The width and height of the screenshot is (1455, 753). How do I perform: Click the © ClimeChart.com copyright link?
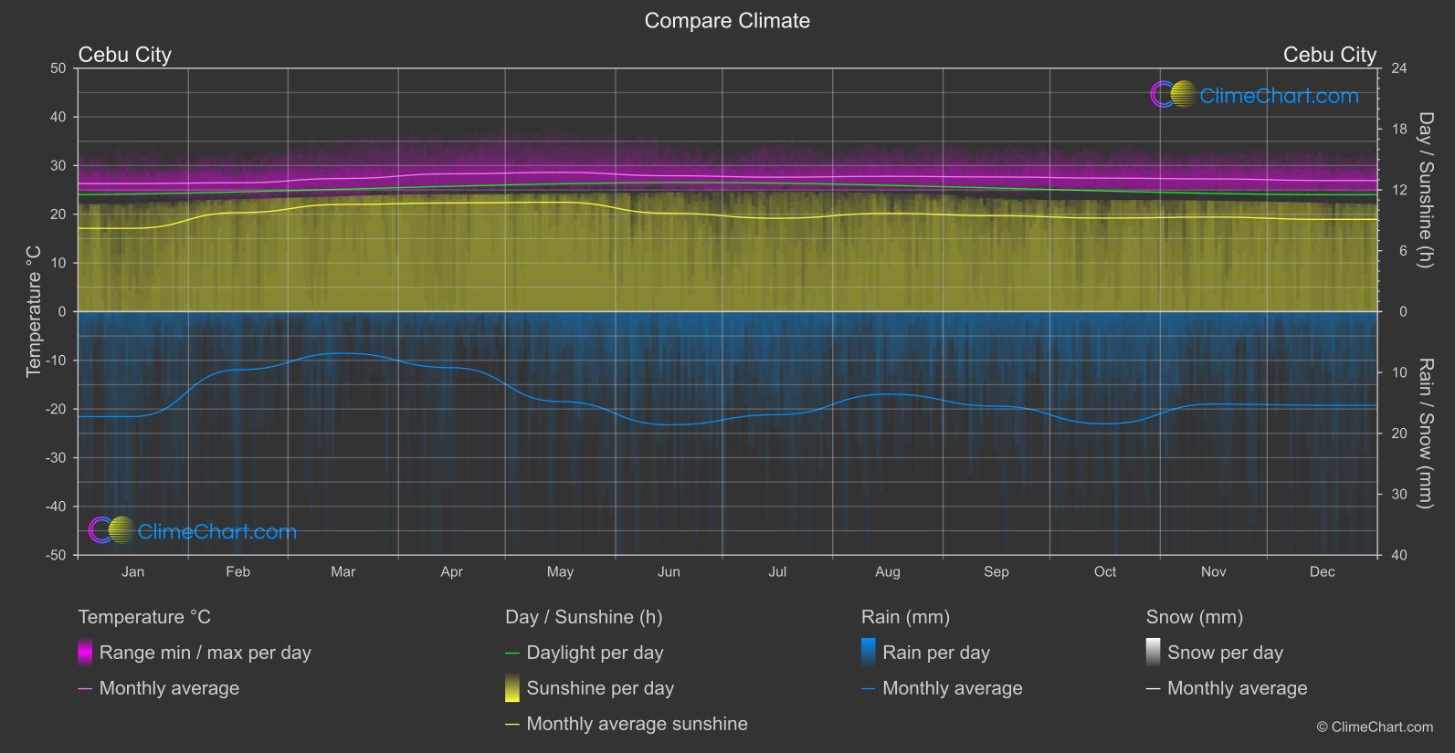[x=1375, y=727]
